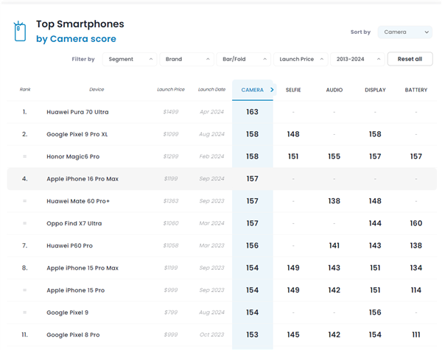The height and width of the screenshot is (350, 442).
Task: Open Google Pixel 9 Pro XL entry
Action: click(77, 134)
